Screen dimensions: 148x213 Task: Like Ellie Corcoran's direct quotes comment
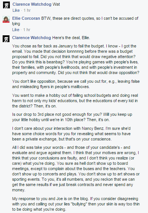16,30
